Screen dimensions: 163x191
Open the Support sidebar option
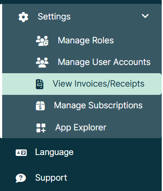pyautogui.click(x=51, y=178)
